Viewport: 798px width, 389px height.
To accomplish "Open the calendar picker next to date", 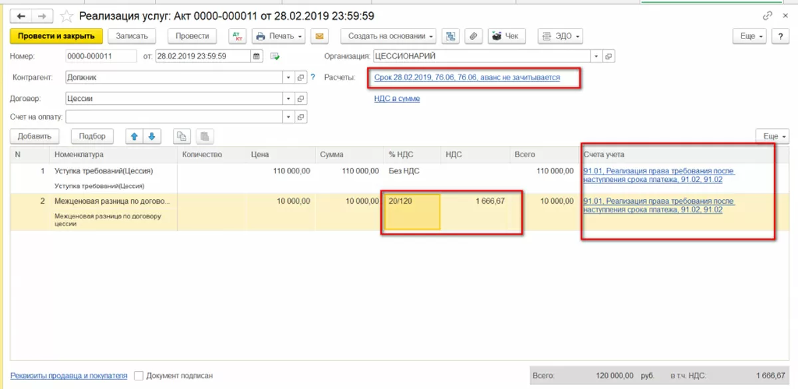I will [x=257, y=56].
